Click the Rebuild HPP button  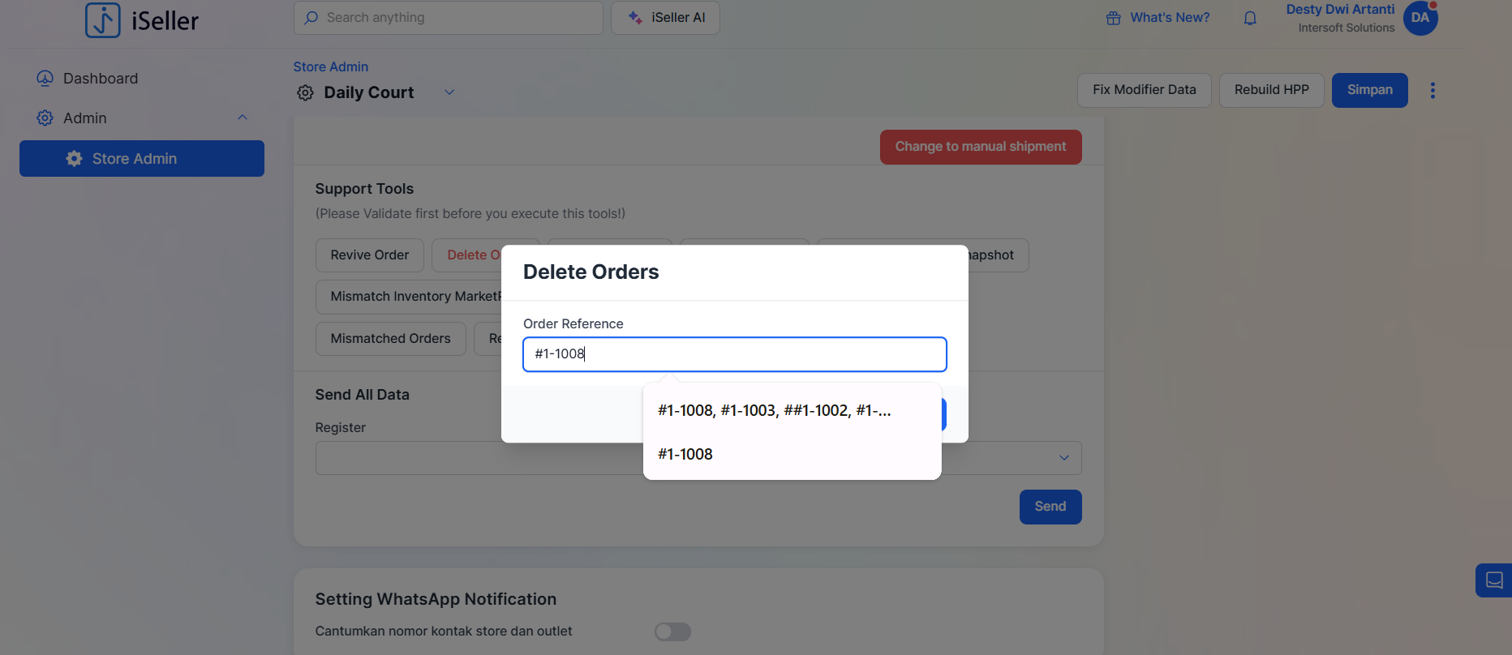tap(1271, 90)
